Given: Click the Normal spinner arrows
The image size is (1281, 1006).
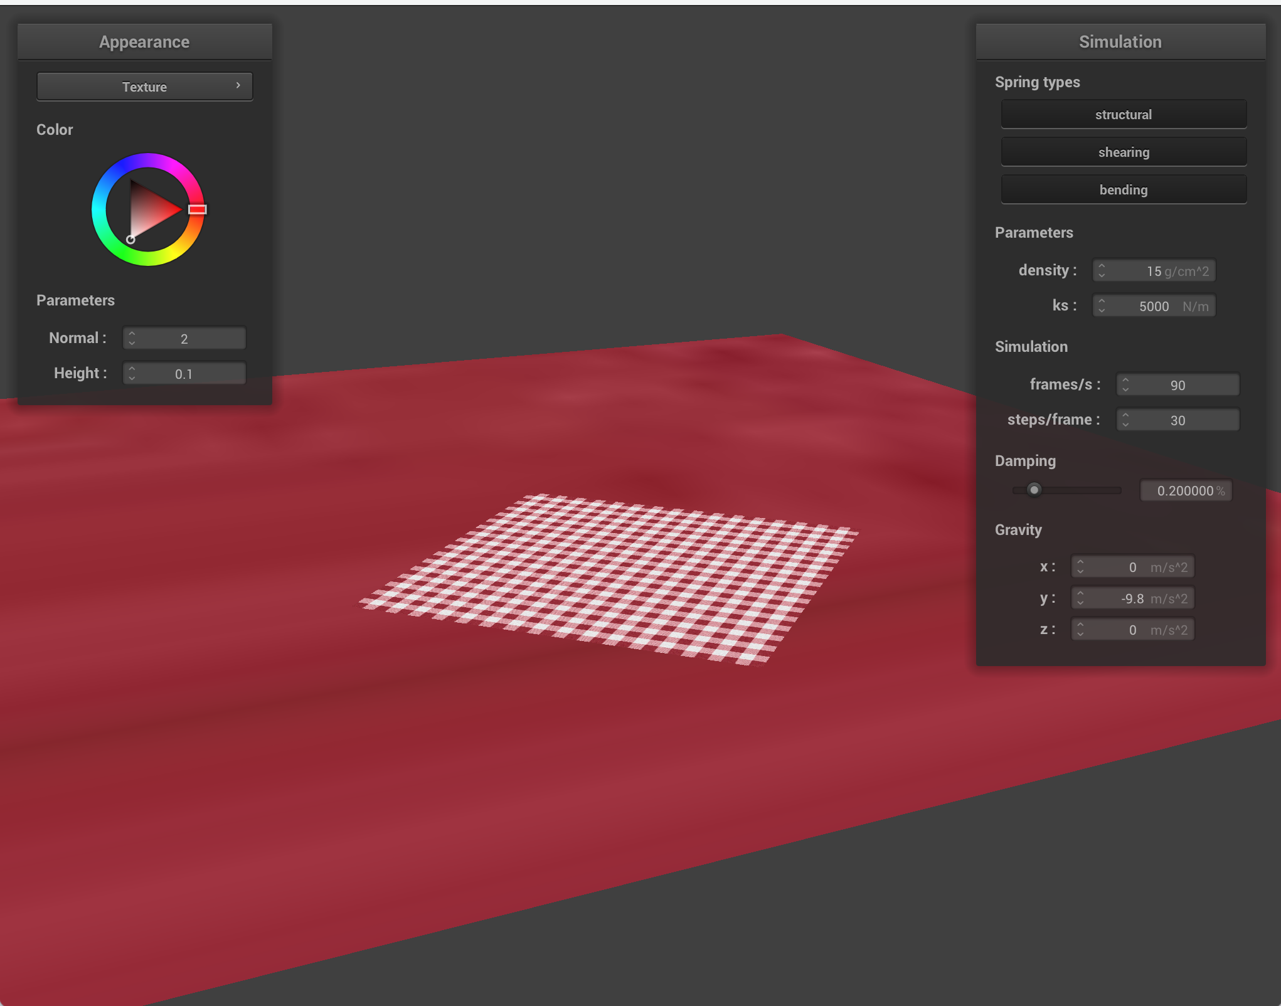Looking at the screenshot, I should [132, 339].
